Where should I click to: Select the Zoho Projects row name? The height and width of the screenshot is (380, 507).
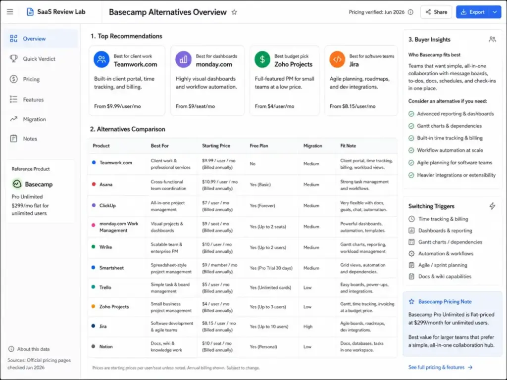pyautogui.click(x=114, y=307)
